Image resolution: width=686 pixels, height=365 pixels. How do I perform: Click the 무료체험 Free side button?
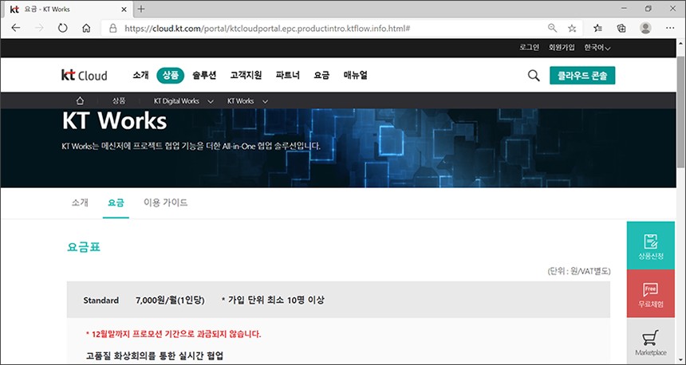point(651,294)
